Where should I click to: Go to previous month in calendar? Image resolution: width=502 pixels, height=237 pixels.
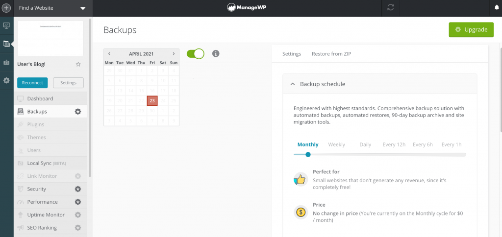[x=109, y=53]
